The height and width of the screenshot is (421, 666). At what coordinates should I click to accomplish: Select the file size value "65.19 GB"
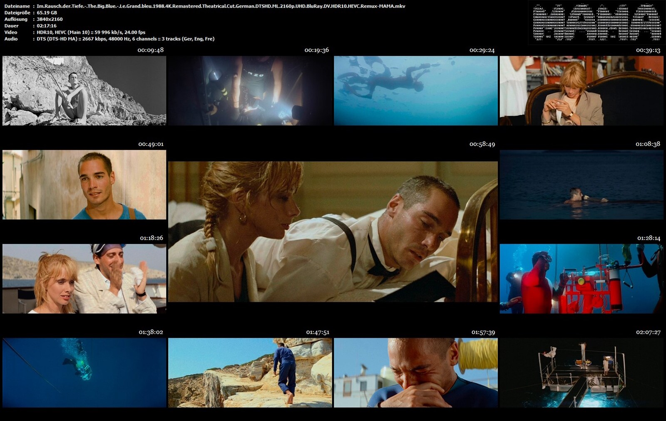pyautogui.click(x=47, y=12)
